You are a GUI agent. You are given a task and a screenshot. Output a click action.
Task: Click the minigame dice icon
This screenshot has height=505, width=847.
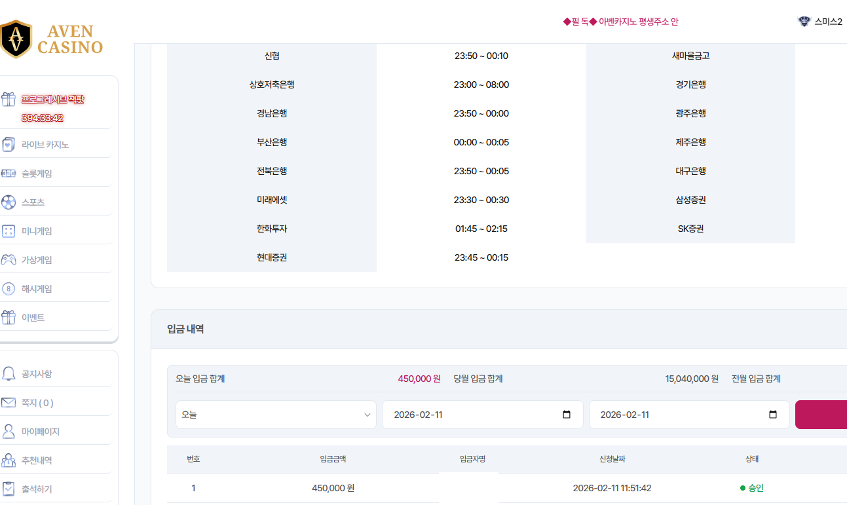9,231
